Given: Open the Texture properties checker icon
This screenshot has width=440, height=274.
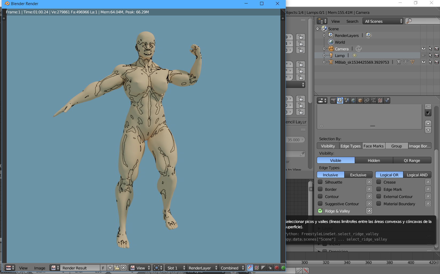Looking at the screenshot, I should (380, 101).
